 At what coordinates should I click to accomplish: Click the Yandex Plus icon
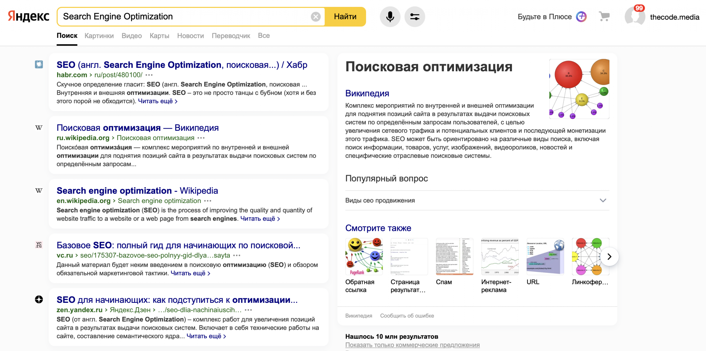pos(582,17)
